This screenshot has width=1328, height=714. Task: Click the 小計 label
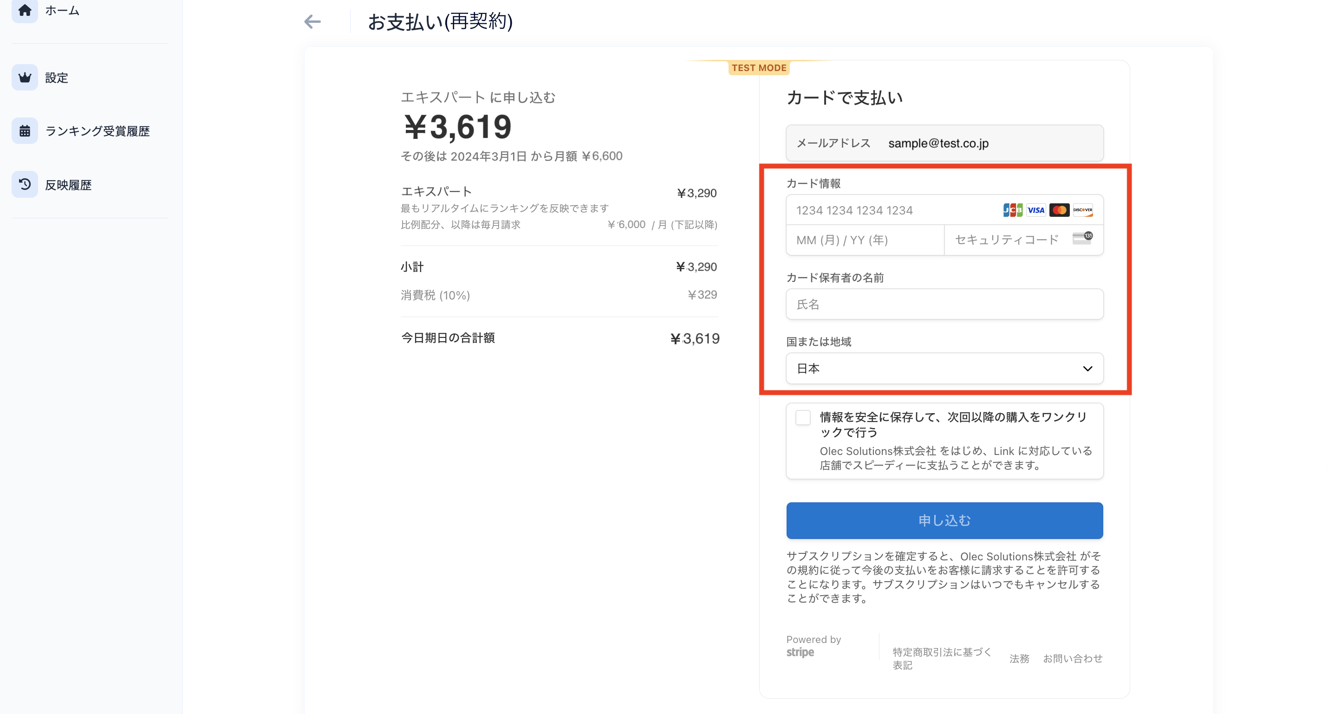(412, 266)
